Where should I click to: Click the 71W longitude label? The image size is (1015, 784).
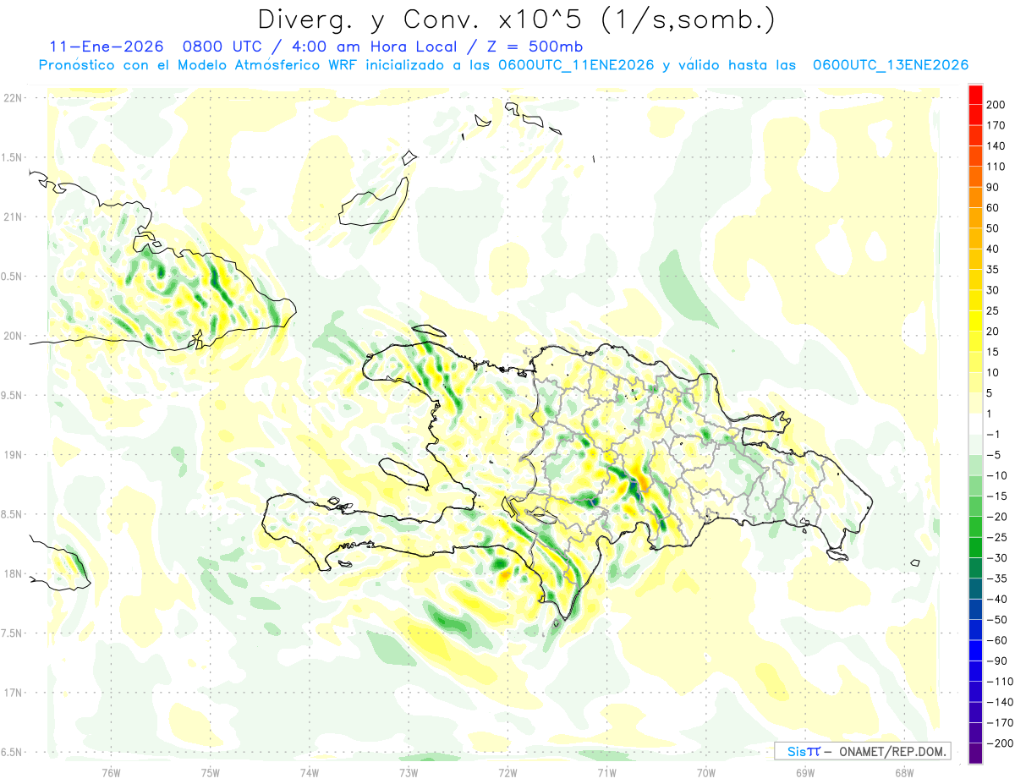(606, 773)
